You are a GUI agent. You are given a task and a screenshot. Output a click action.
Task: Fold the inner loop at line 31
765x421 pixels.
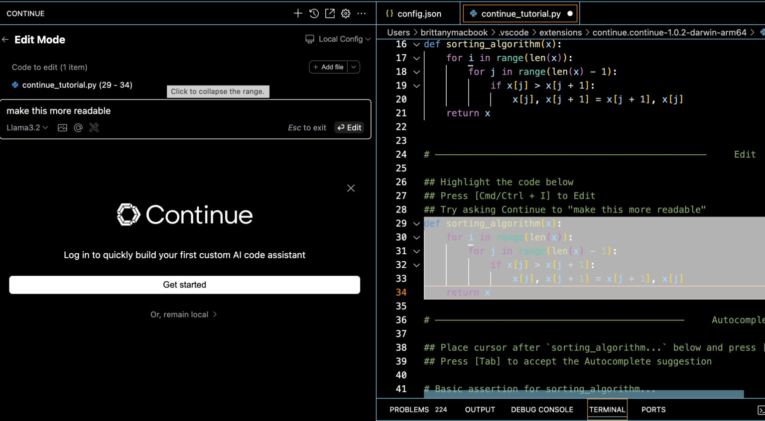pyautogui.click(x=417, y=251)
